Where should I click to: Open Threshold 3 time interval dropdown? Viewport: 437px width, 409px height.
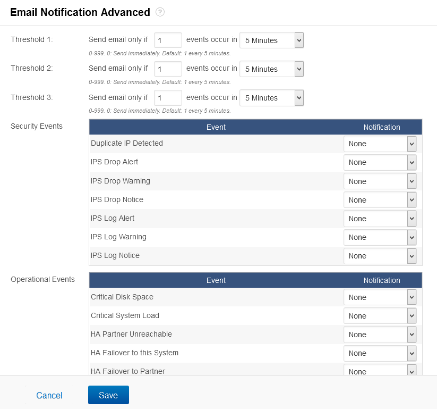pyautogui.click(x=272, y=98)
